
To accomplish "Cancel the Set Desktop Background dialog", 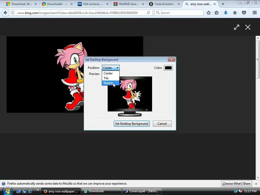I will [x=162, y=124].
